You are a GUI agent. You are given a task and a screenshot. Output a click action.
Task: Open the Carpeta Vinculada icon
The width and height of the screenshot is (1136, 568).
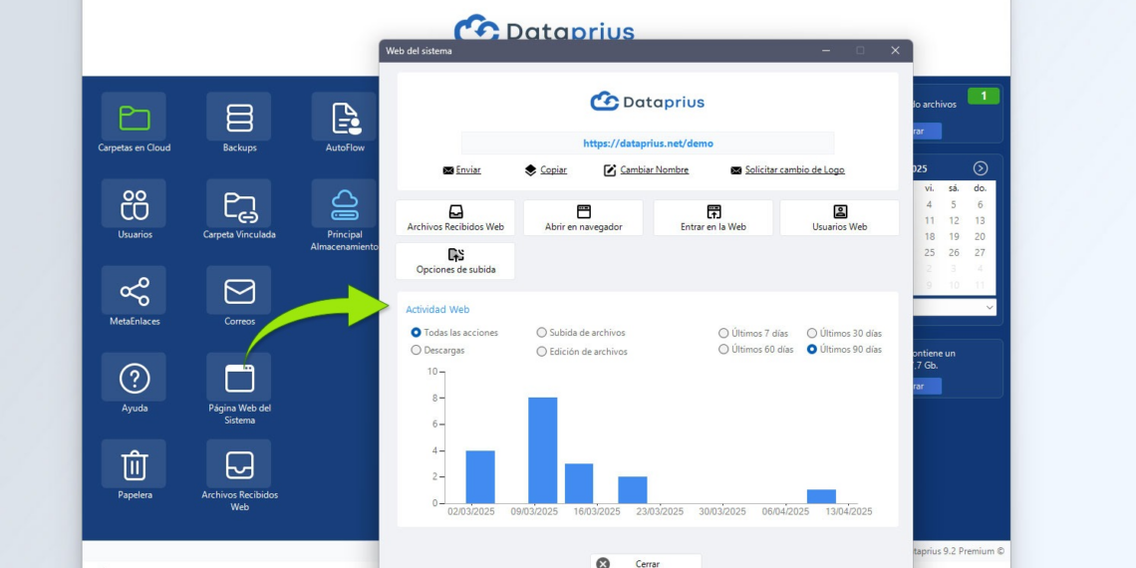click(239, 204)
